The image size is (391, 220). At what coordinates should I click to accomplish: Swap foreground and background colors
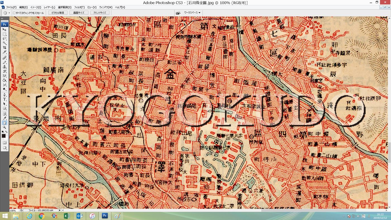tap(6, 132)
